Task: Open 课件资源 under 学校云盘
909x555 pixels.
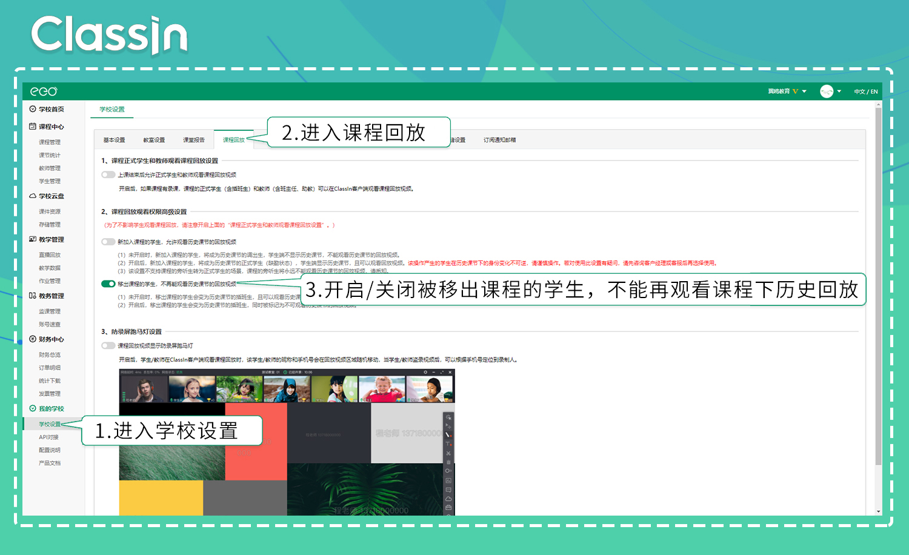Action: [x=50, y=211]
